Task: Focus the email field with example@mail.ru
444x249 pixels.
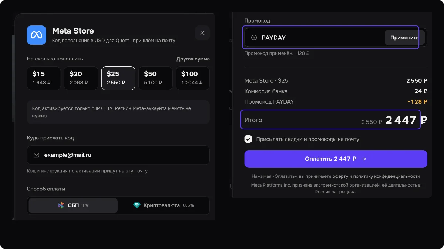Action: (118, 155)
